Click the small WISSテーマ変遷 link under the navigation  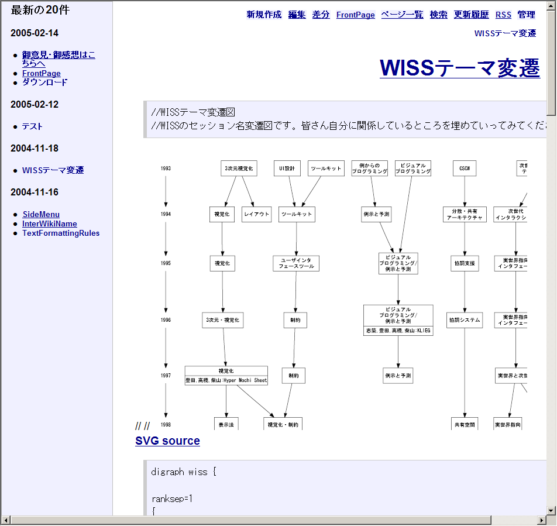[505, 33]
